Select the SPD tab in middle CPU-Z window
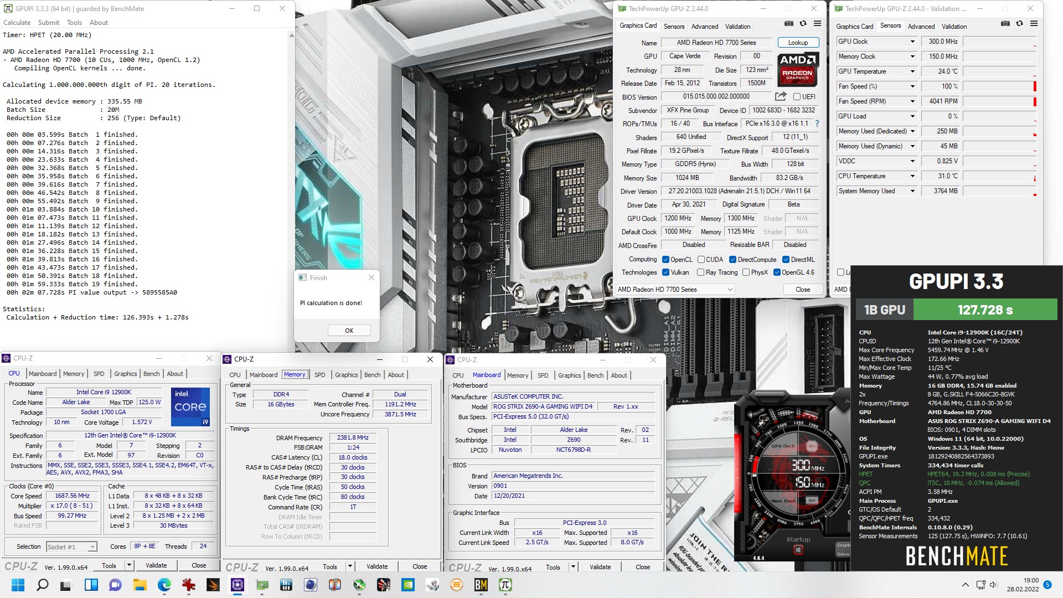This screenshot has width=1063, height=598. click(x=320, y=375)
